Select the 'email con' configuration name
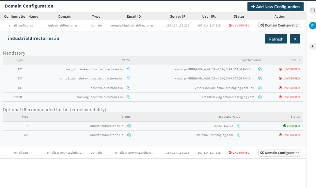316x188 pixels. (21, 153)
